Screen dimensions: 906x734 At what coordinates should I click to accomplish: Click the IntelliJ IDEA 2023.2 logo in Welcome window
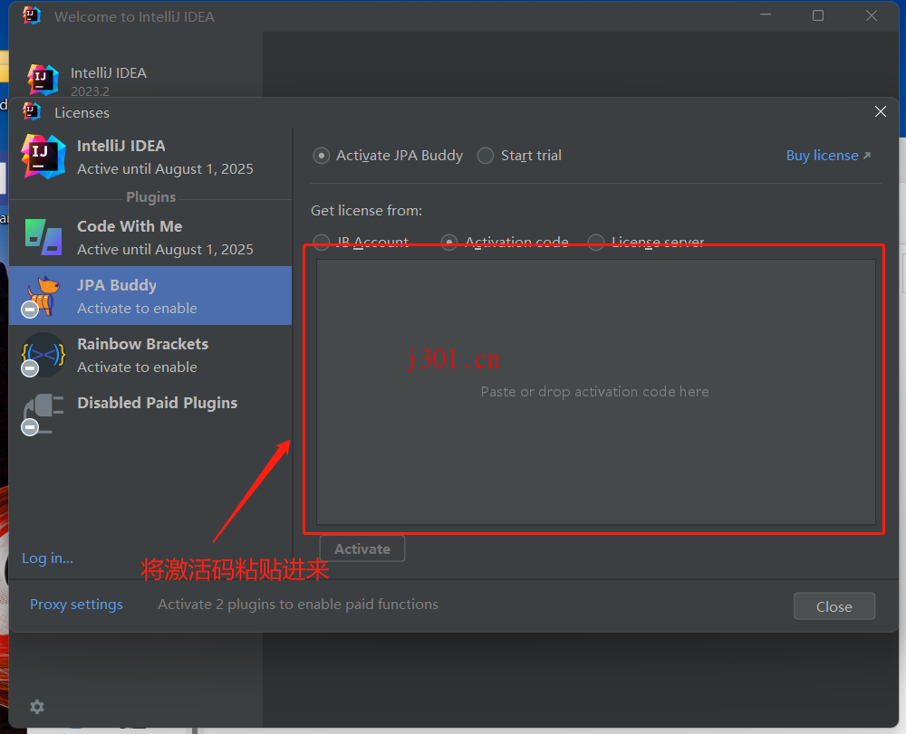(x=43, y=81)
